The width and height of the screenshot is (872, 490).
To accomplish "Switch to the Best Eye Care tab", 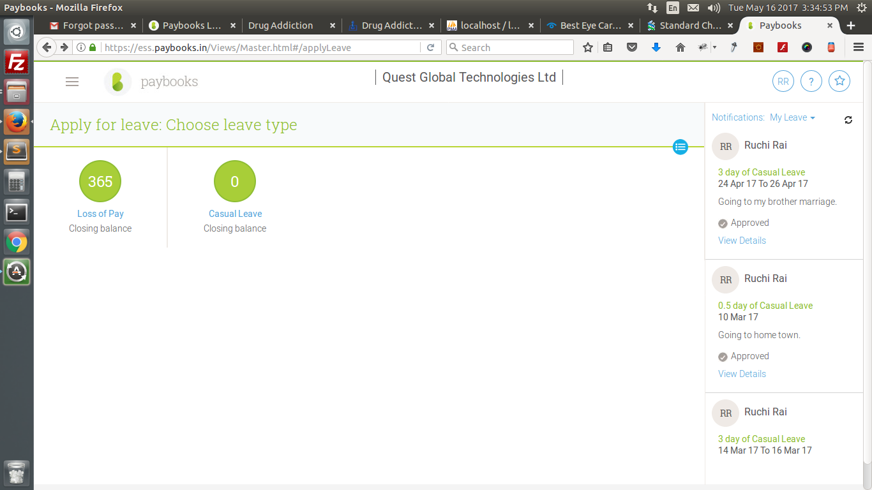I will point(581,26).
